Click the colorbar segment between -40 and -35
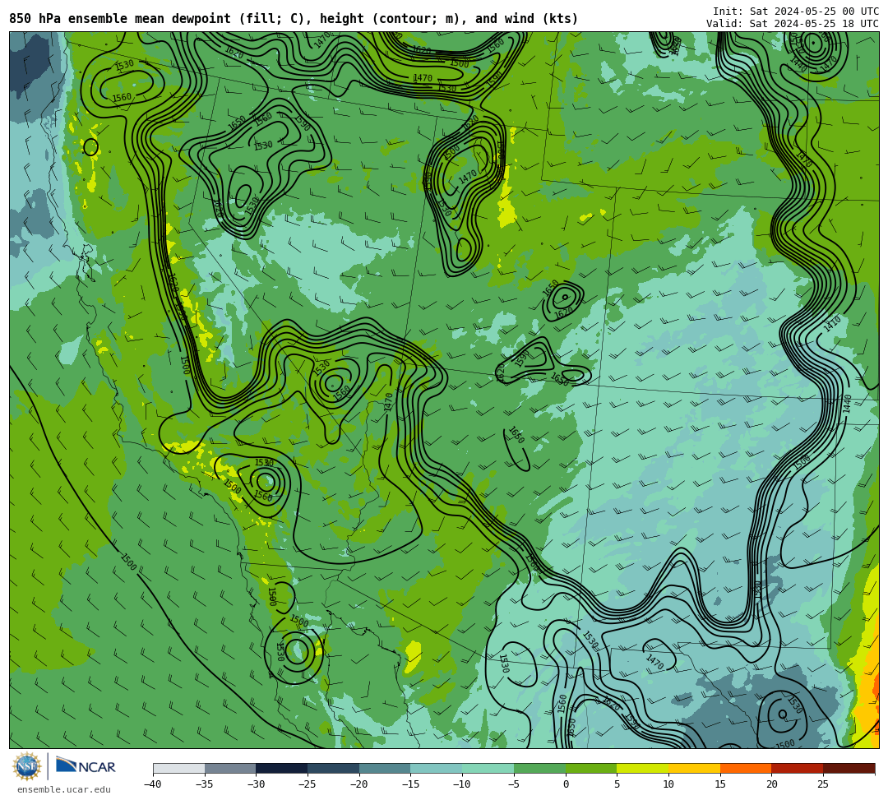888x800 pixels. pyautogui.click(x=179, y=768)
